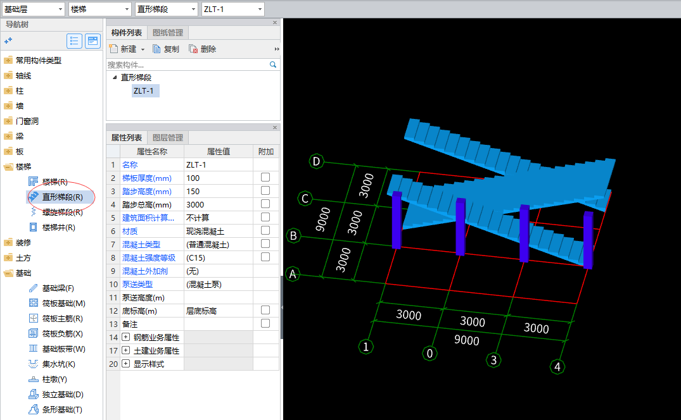681x420 pixels.
Task: Click the 层底标高 value cell
Action: (219, 311)
